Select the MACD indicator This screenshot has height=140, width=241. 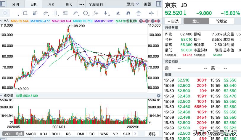31,134
